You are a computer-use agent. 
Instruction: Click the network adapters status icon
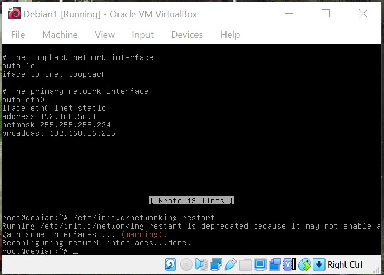[216, 264]
